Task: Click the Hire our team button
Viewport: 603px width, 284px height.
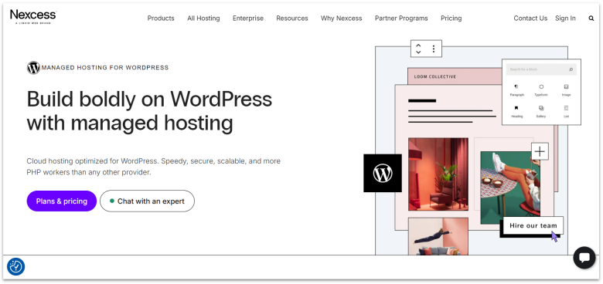Action: [x=533, y=225]
